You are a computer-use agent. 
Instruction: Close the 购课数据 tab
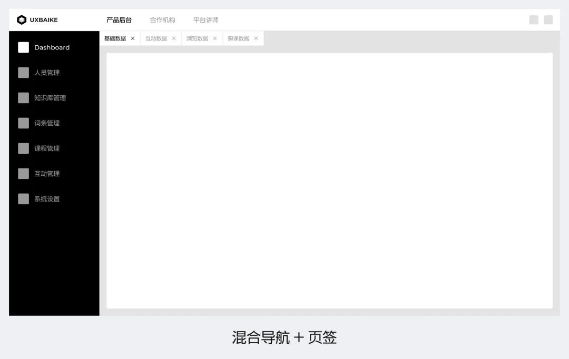256,38
